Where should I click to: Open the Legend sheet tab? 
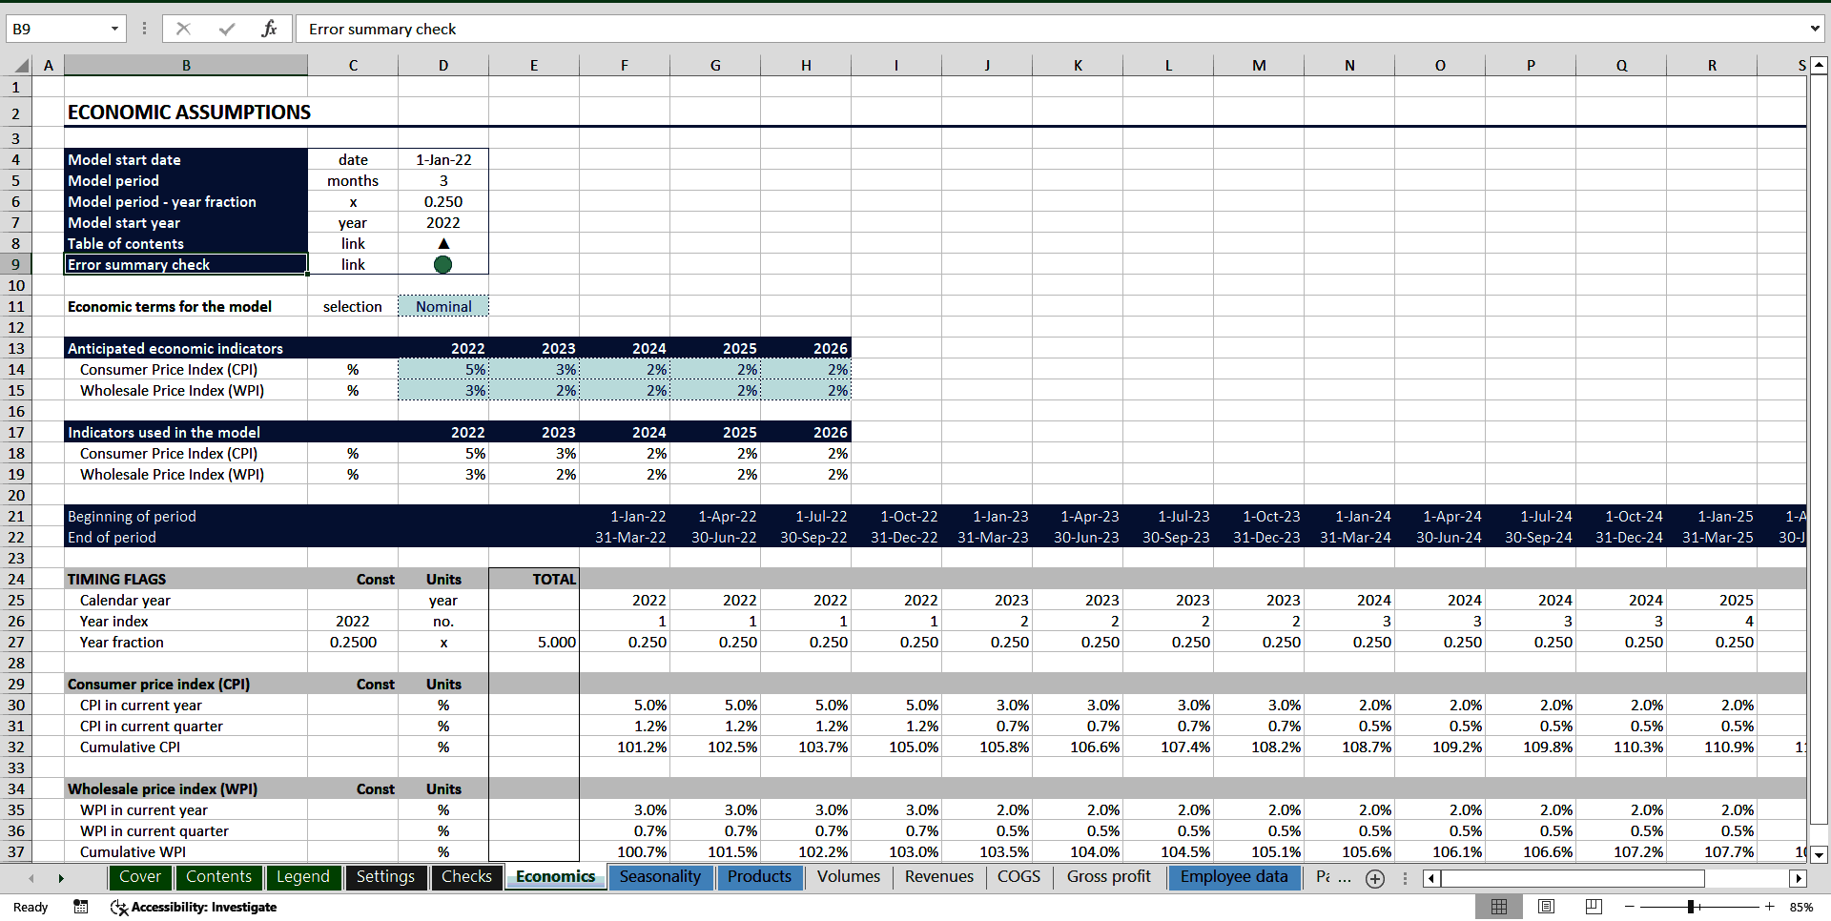point(302,877)
